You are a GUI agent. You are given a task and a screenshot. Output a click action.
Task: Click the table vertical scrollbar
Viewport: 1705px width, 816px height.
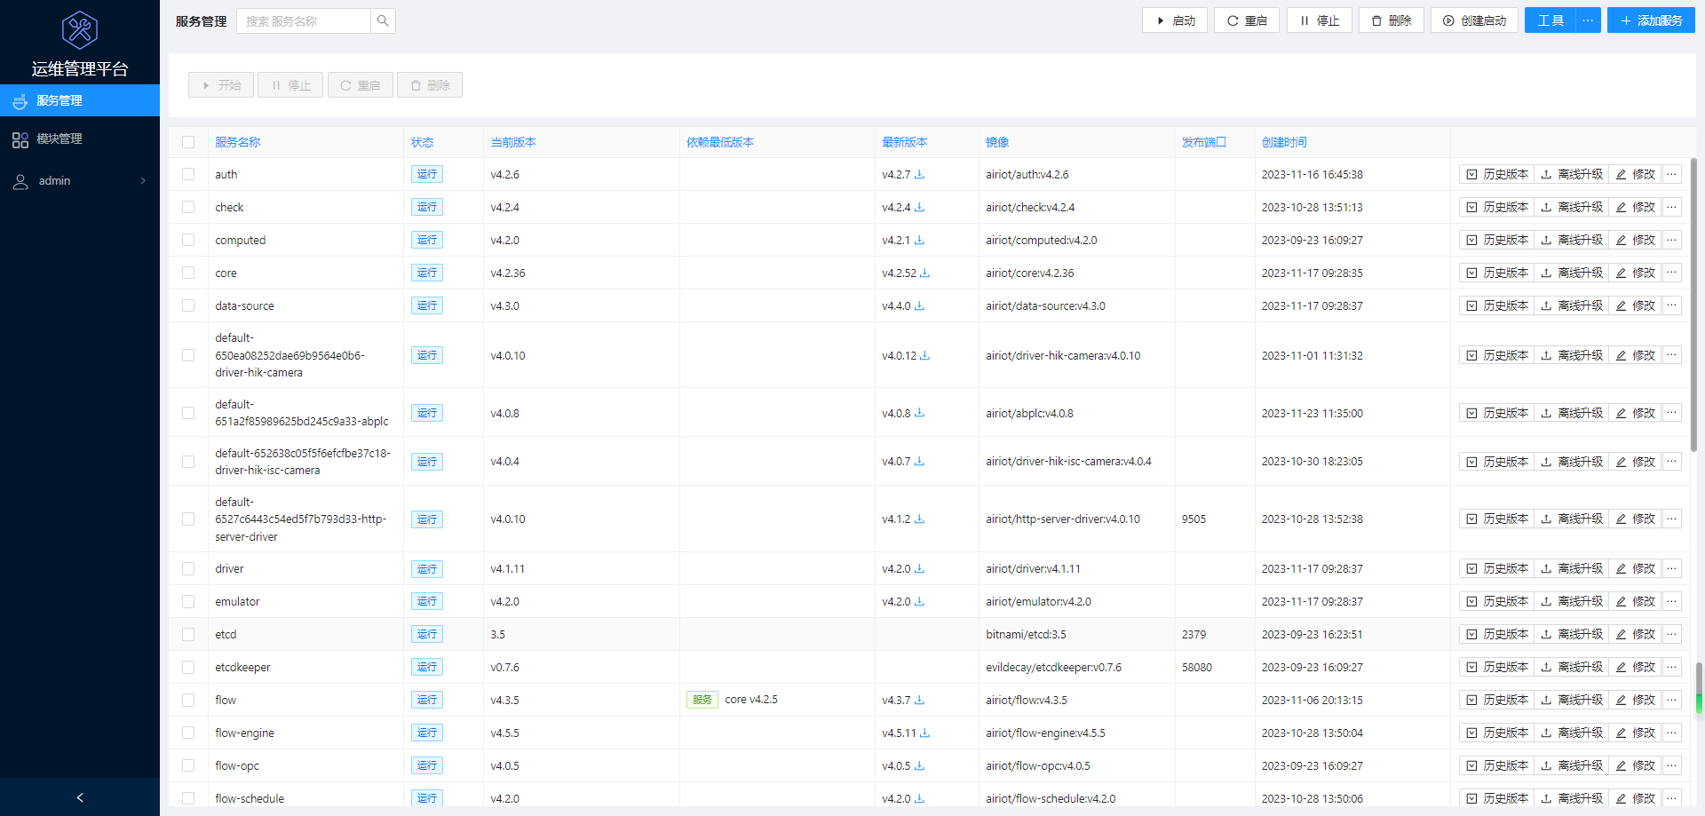tap(1693, 305)
